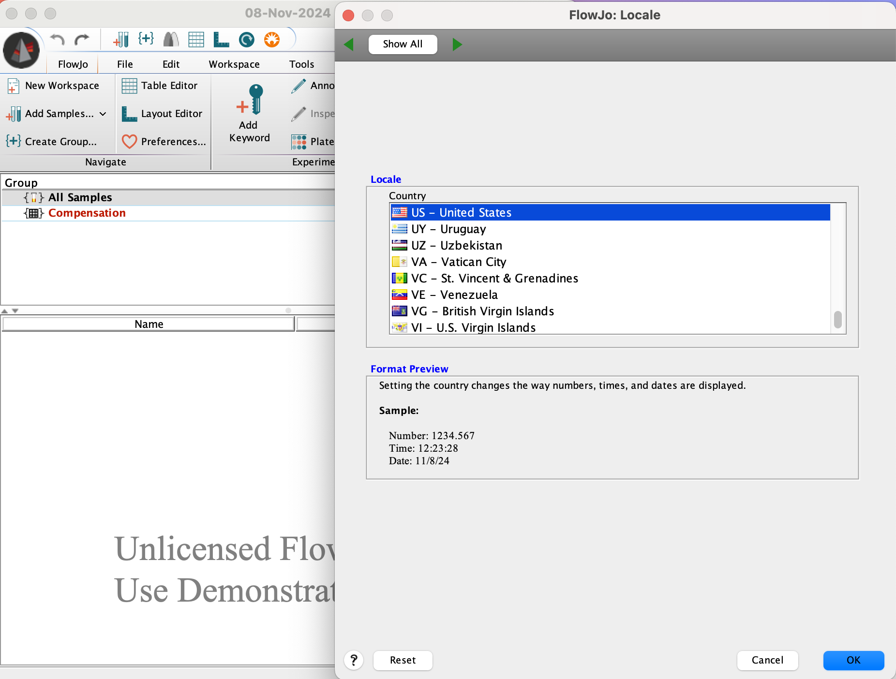Screen dimensions: 896x679
Task: Click the New Workspace document icon
Action: click(13, 86)
